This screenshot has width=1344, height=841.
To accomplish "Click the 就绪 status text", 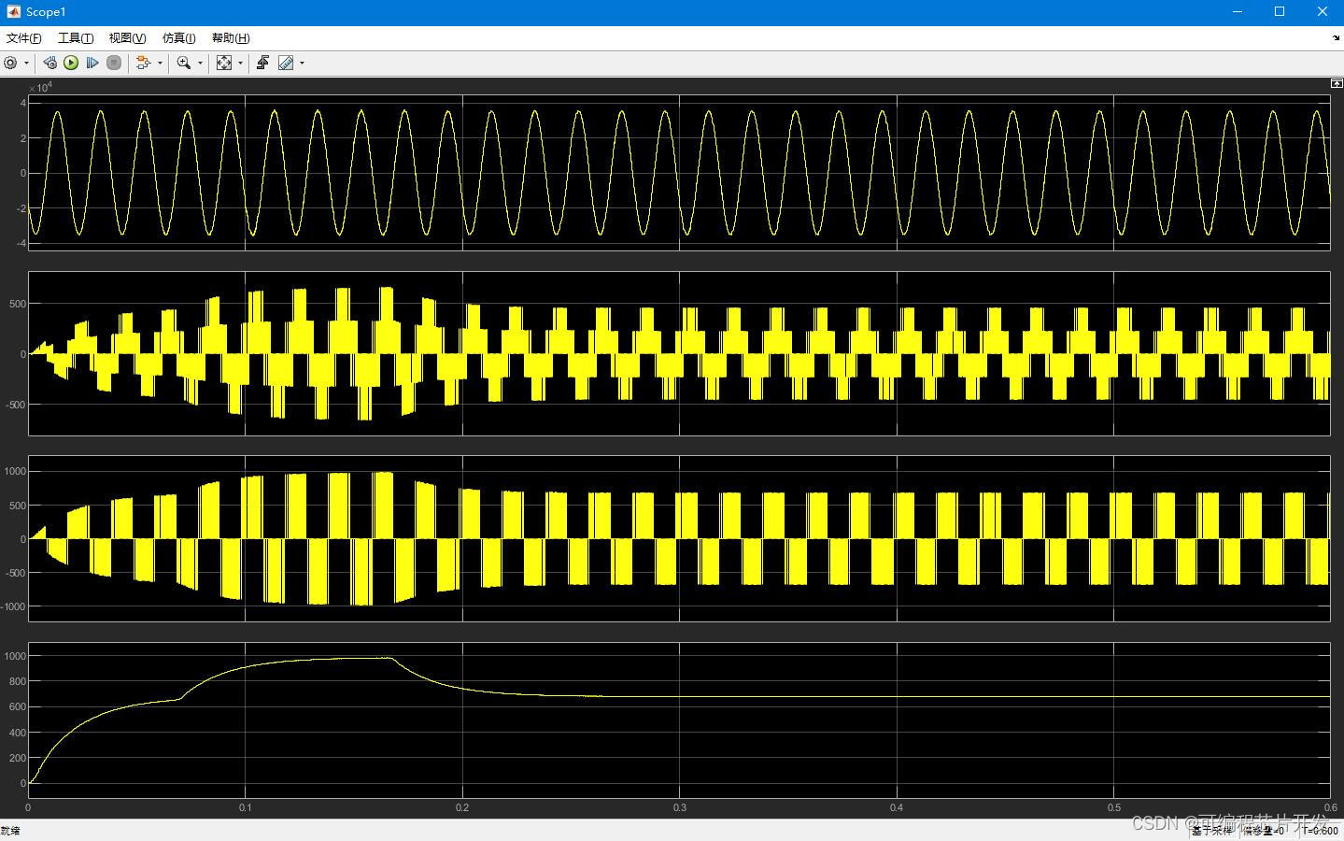I will pos(10,831).
